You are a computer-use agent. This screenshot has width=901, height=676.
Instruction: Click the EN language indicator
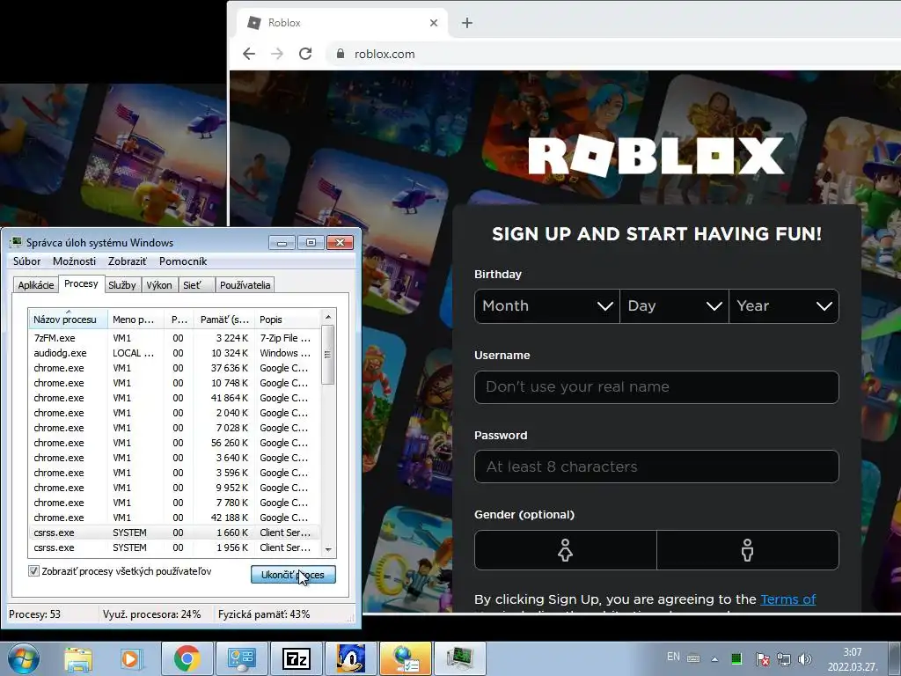pyautogui.click(x=673, y=657)
